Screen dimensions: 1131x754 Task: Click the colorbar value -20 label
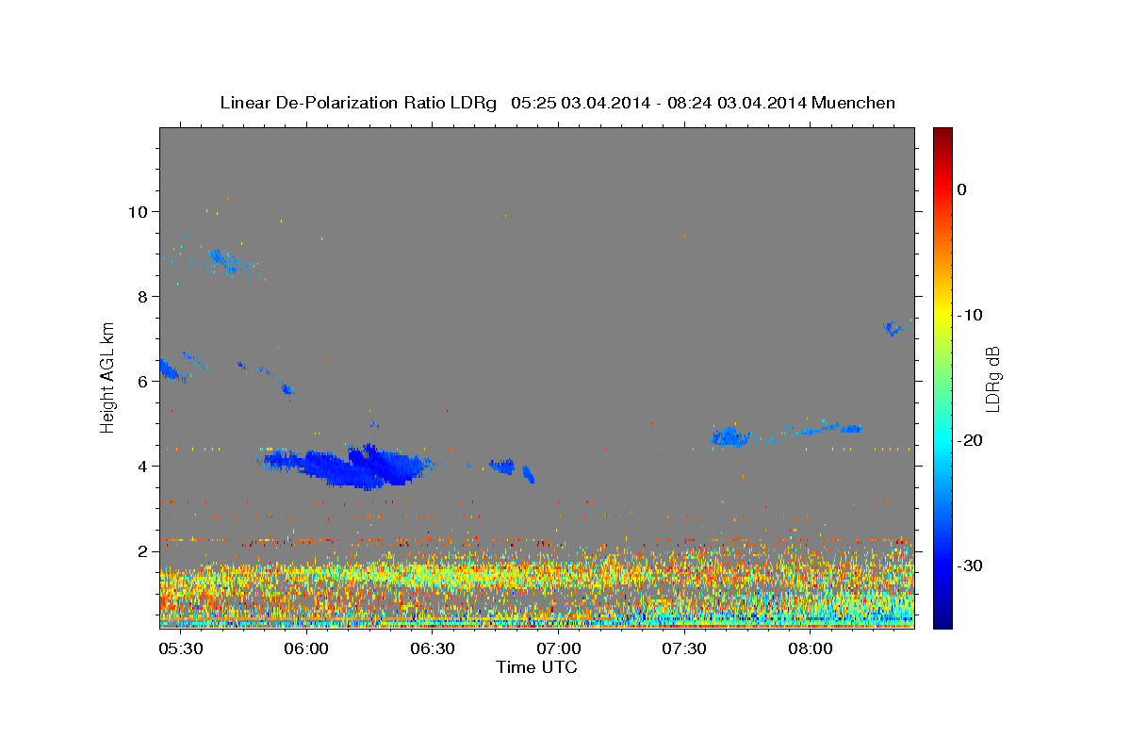click(x=970, y=440)
